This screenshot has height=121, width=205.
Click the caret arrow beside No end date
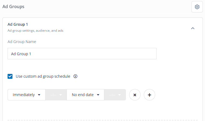click(x=98, y=95)
